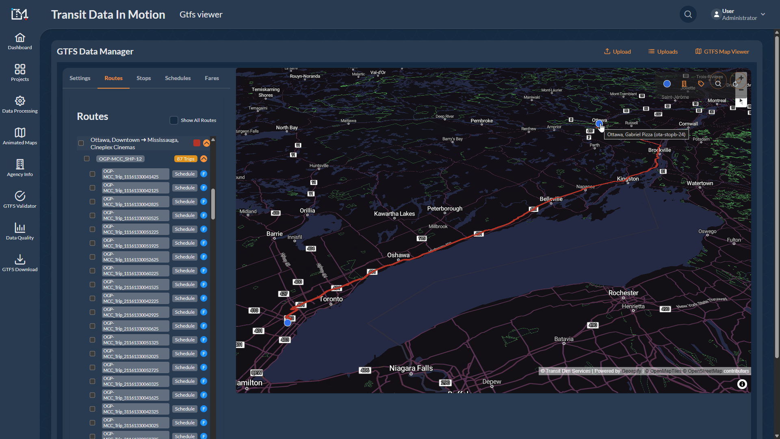Click the red route color swatch
Viewport: 780px width, 439px height.
[x=197, y=143]
